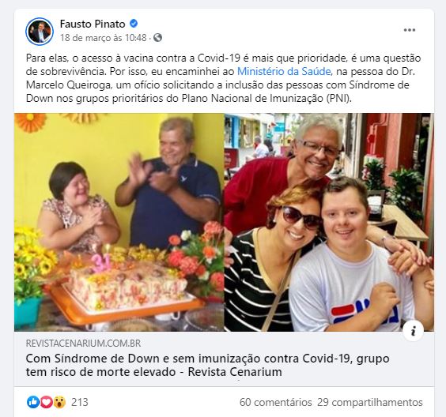Click the Like reaction icon
The width and height of the screenshot is (446, 417).
[33, 402]
